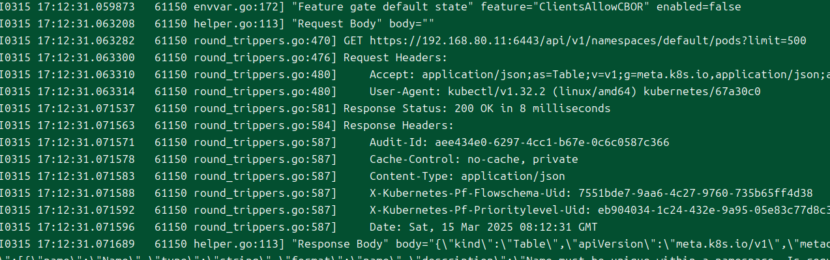This screenshot has width=830, height=260.
Task: Click the round_trippers.go:470 source reference
Action: [x=266, y=40]
